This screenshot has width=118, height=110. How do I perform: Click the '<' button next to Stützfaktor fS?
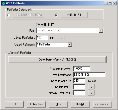tap(91, 87)
